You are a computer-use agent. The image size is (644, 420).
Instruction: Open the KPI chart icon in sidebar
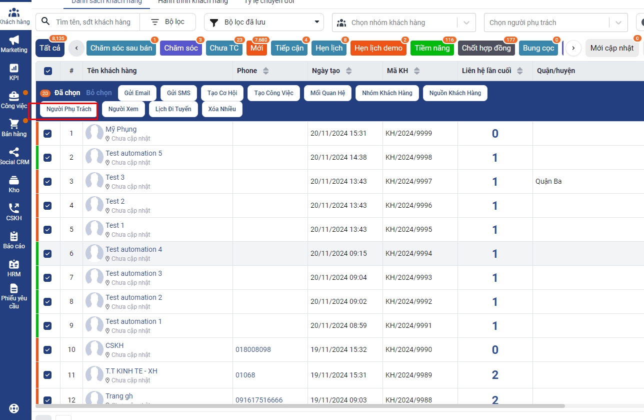coord(14,69)
